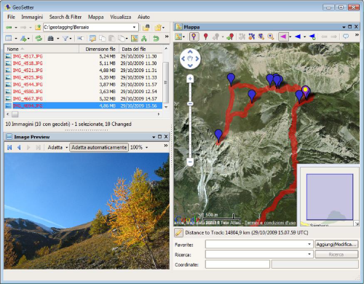Click the map zoom slider handle

(x=190, y=103)
